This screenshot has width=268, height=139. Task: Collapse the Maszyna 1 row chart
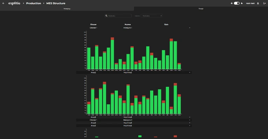click(190, 28)
